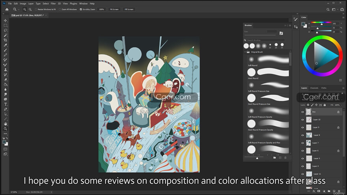Open the Fill percentage dropdown
Viewport: 347px width, 195px height.
click(342, 105)
